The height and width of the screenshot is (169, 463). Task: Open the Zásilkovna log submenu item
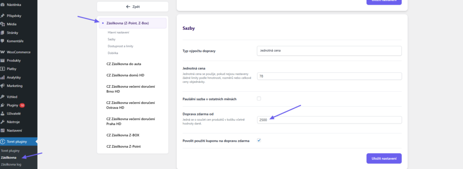[x=11, y=164]
